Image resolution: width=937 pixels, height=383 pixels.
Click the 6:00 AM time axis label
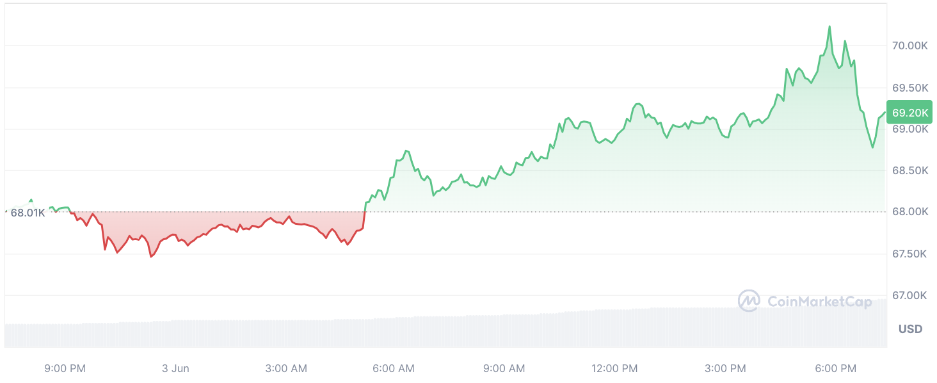(x=393, y=368)
